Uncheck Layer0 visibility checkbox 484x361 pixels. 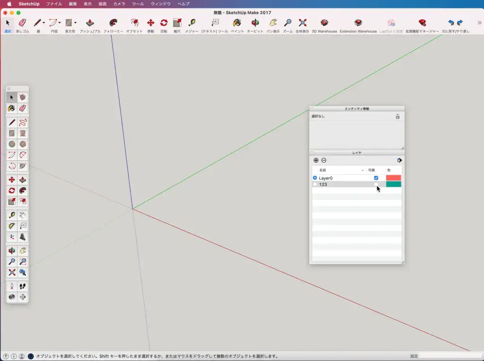376,178
